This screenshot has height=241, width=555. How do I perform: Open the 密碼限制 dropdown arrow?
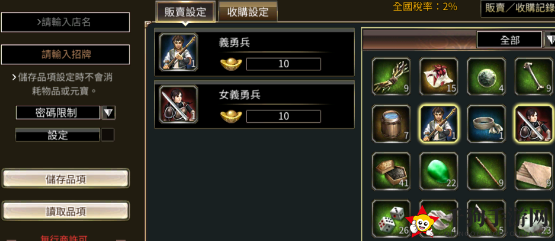point(108,113)
